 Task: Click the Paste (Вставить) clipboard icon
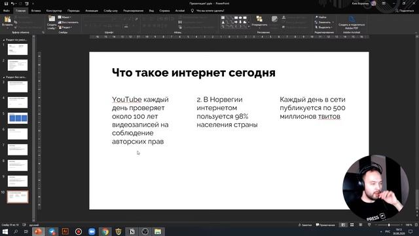7,19
